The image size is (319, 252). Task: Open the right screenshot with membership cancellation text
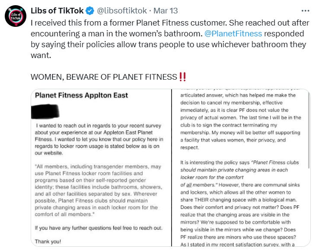coord(241,168)
